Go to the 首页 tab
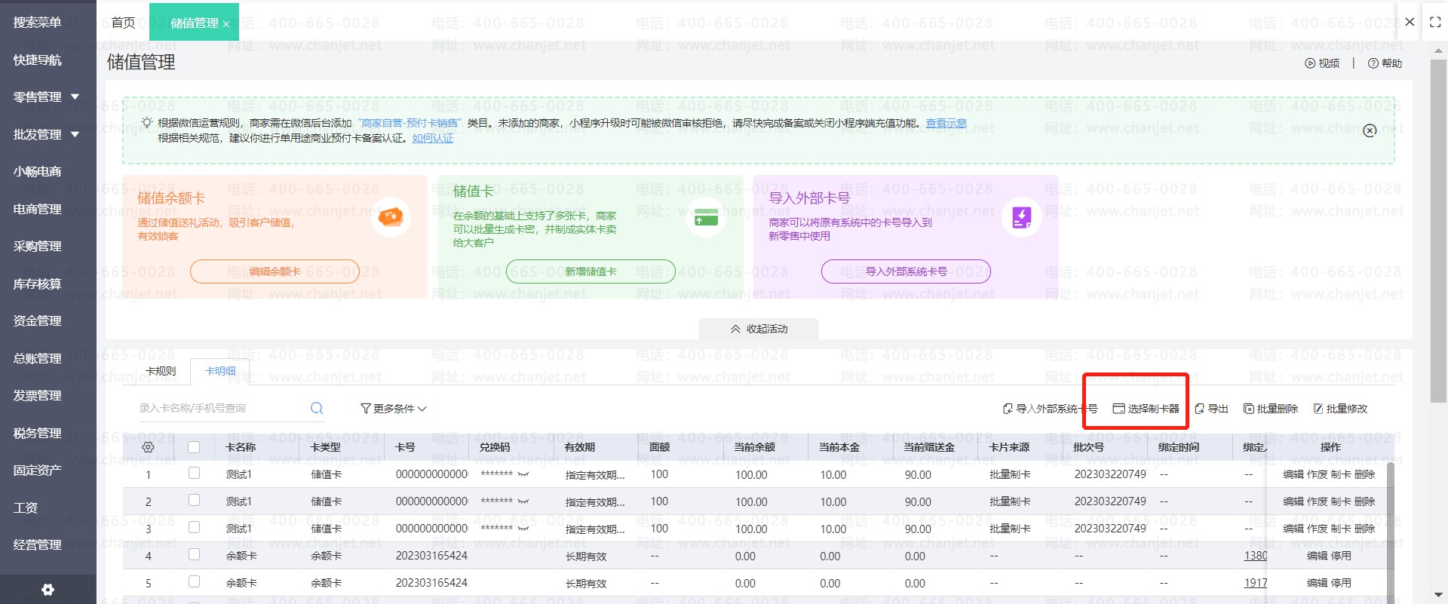The width and height of the screenshot is (1448, 604). [123, 23]
